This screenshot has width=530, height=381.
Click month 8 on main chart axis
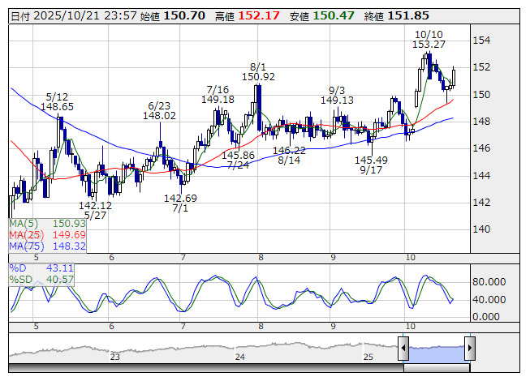pyautogui.click(x=261, y=258)
